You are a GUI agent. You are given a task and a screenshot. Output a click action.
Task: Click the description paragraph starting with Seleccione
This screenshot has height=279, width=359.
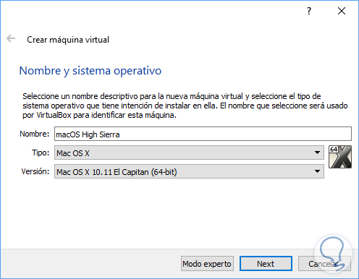185,106
